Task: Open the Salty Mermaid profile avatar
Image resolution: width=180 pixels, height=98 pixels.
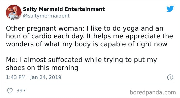Action: pyautogui.click(x=14, y=13)
